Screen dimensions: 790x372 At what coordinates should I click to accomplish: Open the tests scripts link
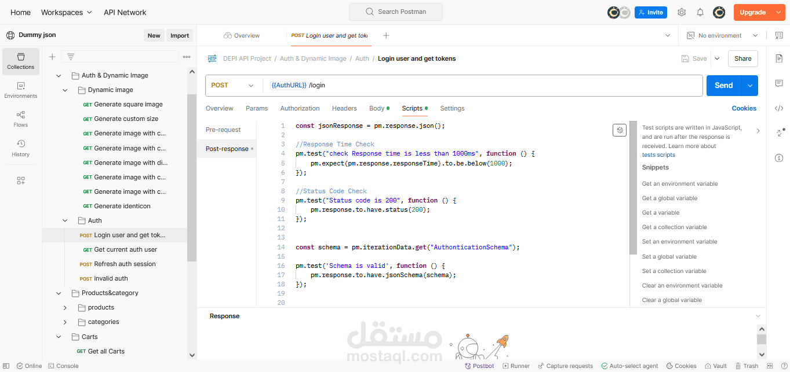pyautogui.click(x=658, y=154)
